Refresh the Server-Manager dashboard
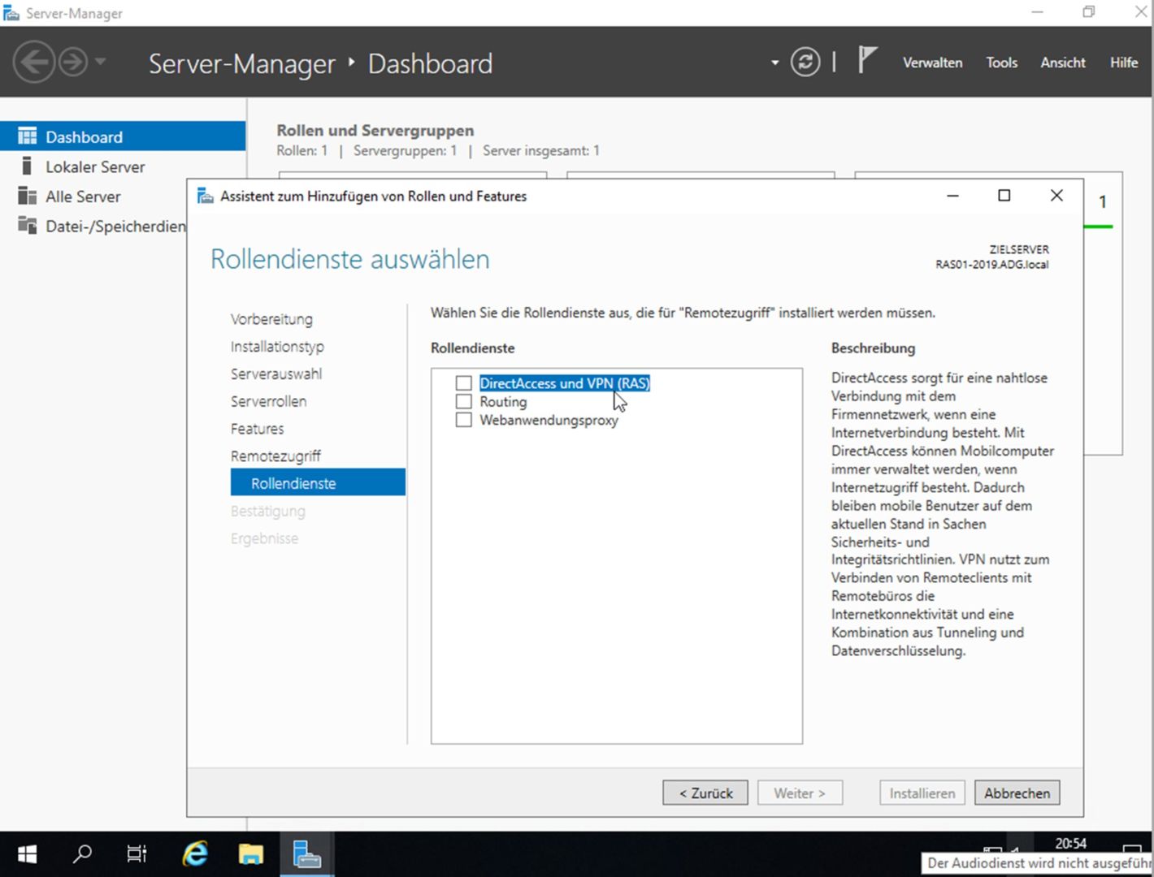The width and height of the screenshot is (1154, 877). pyautogui.click(x=805, y=63)
